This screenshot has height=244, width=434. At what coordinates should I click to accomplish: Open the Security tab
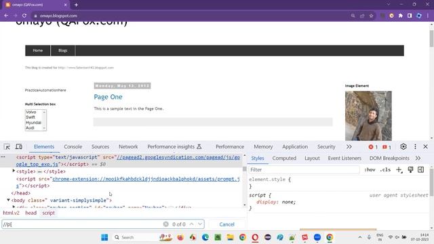326,146
